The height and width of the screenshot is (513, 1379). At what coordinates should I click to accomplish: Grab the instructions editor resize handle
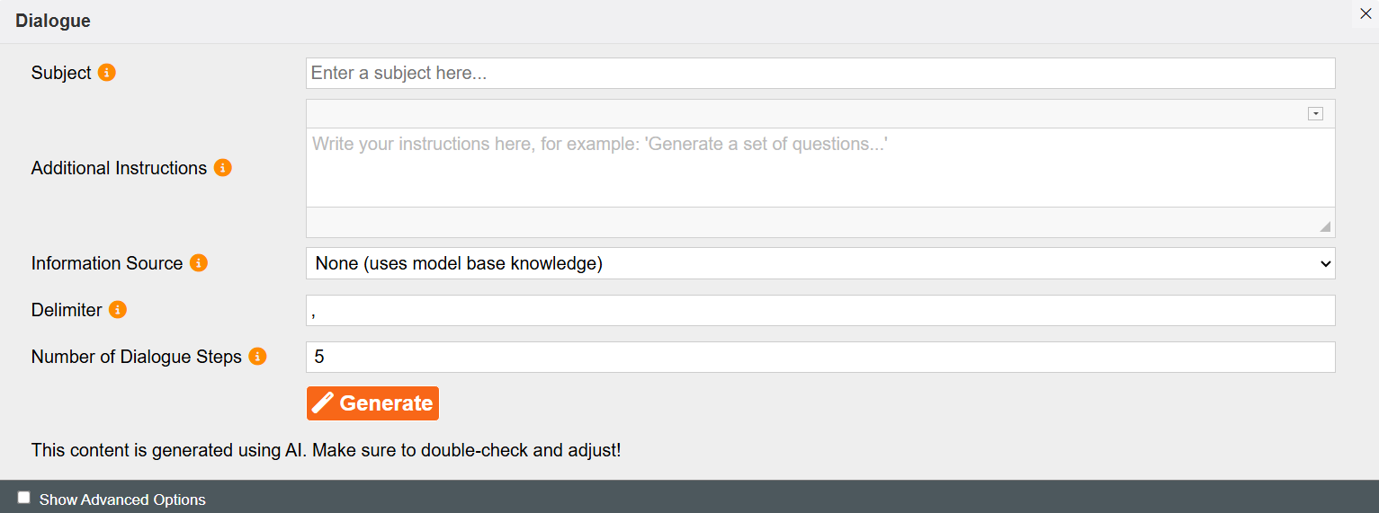click(x=1325, y=226)
